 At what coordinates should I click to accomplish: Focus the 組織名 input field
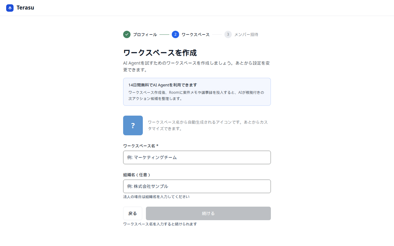coord(197,186)
